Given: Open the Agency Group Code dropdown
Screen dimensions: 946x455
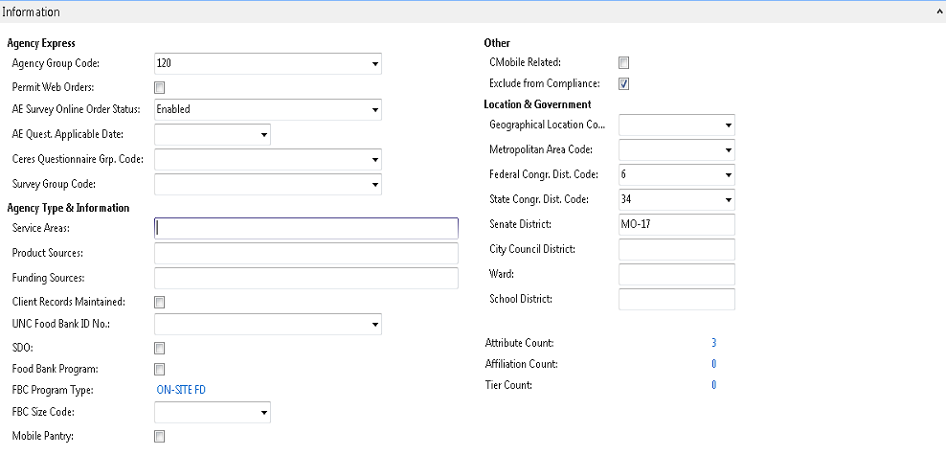Looking at the screenshot, I should click(x=374, y=64).
